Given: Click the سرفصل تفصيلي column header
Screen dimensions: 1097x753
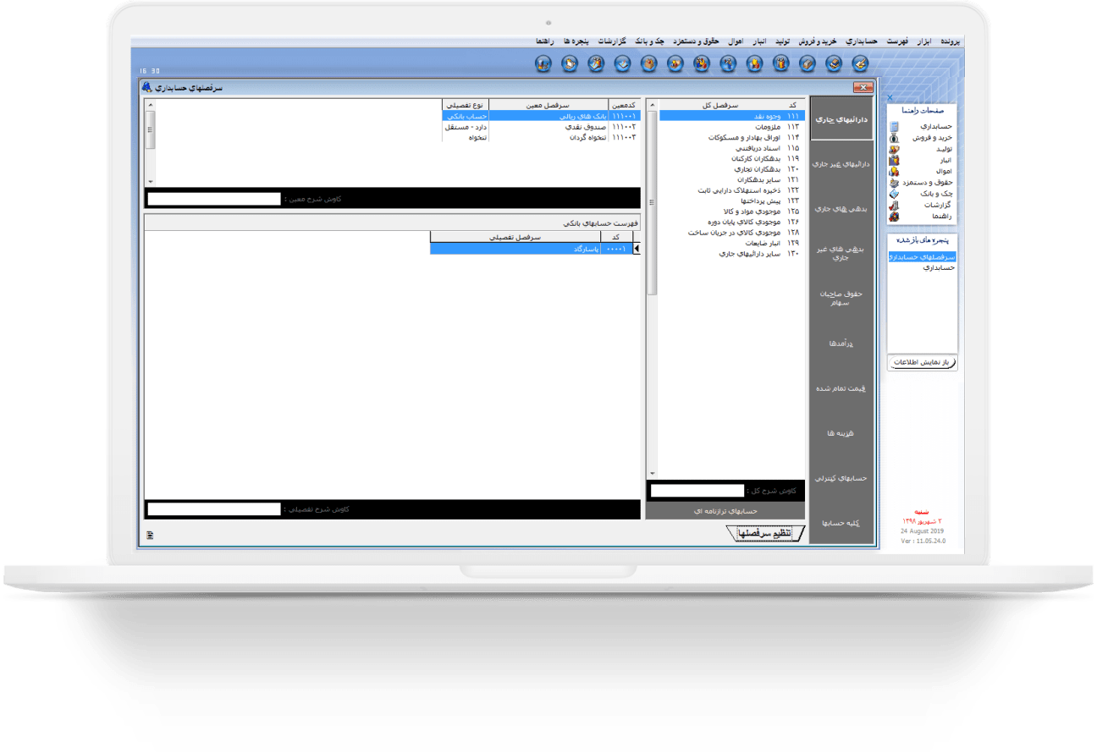Looking at the screenshot, I should tap(515, 238).
